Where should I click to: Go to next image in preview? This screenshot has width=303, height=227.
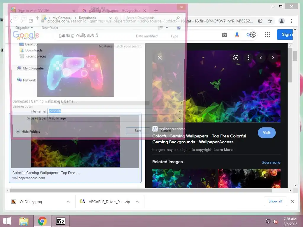pyautogui.click(x=273, y=58)
